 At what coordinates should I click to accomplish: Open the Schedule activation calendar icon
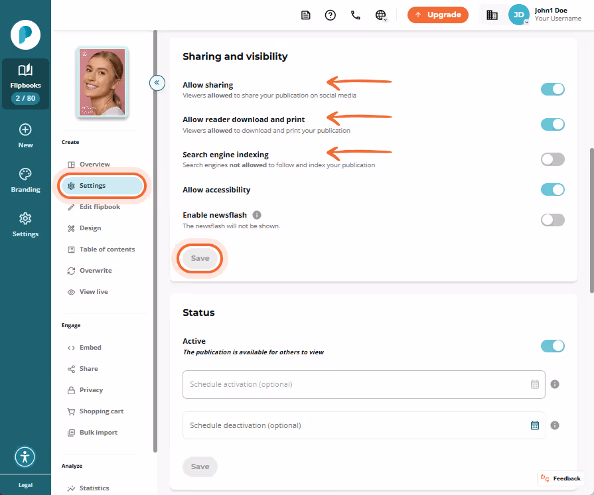(534, 384)
